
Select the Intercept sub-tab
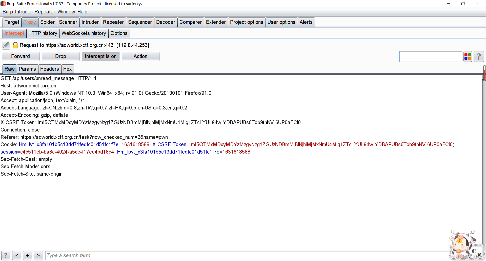click(x=14, y=33)
